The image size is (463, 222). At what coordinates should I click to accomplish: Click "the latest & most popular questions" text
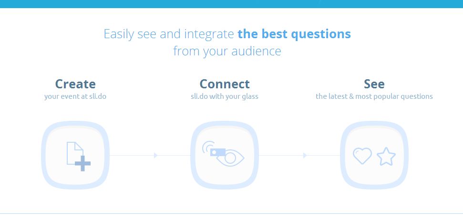[x=374, y=96]
